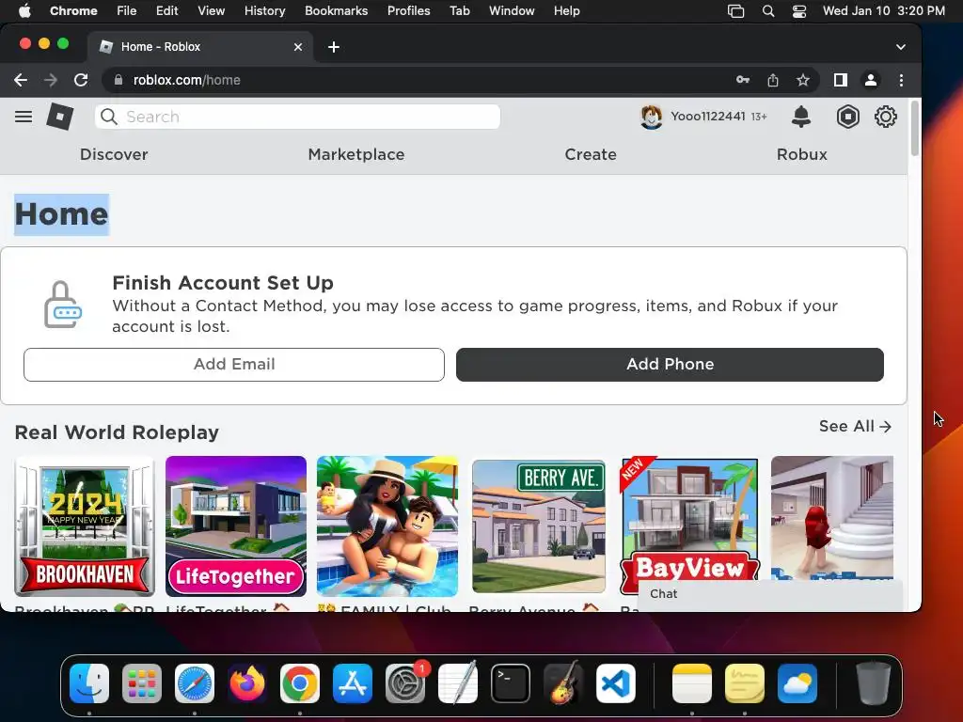The height and width of the screenshot is (722, 963).
Task: Expand the tab search chevron
Action: pos(900,47)
